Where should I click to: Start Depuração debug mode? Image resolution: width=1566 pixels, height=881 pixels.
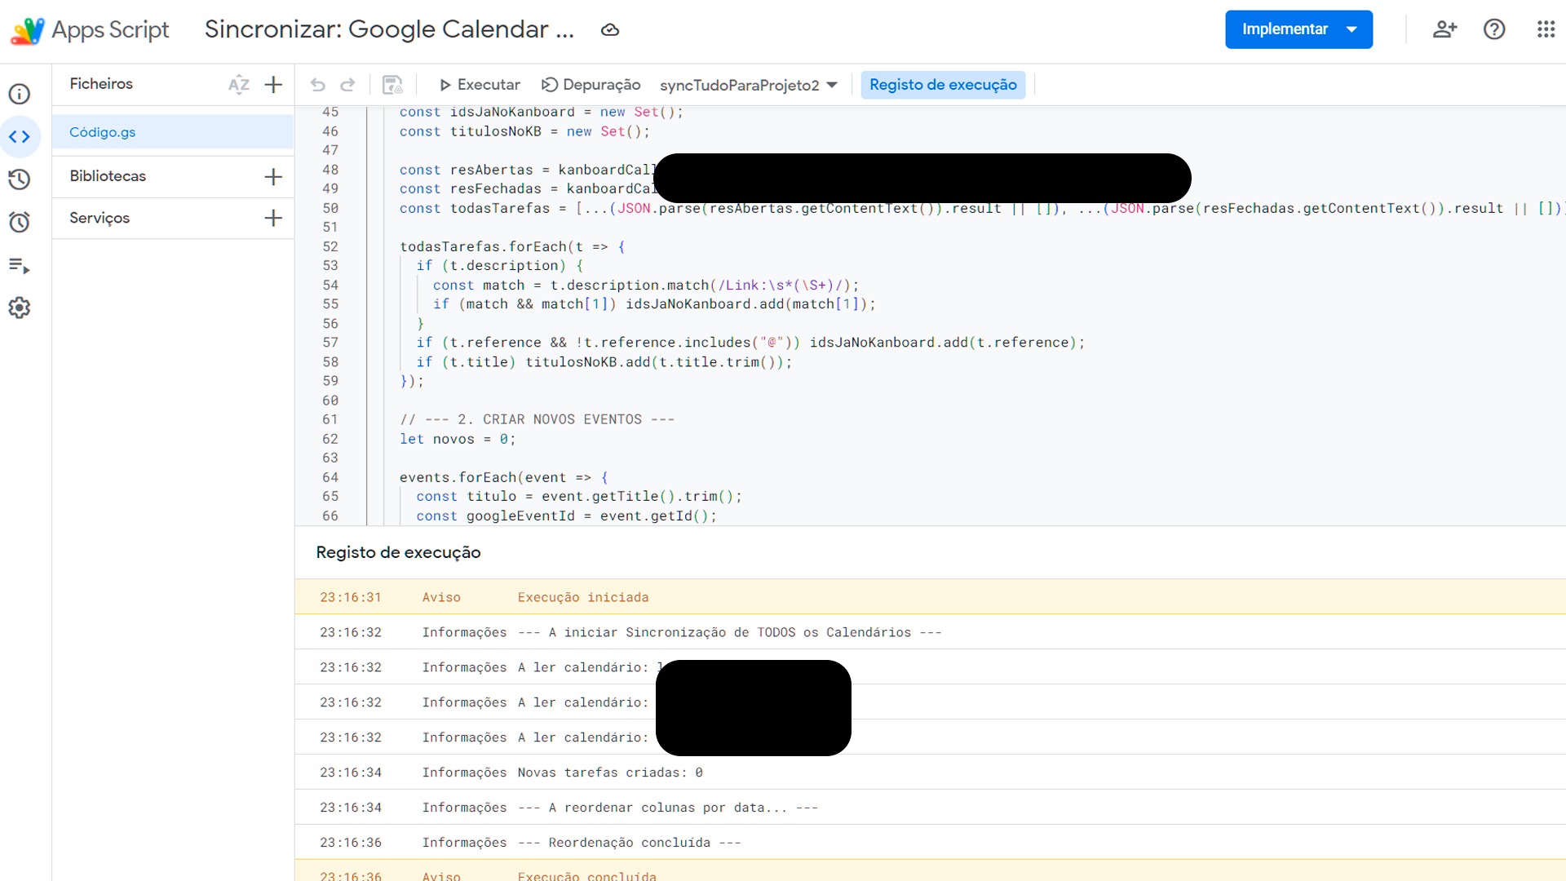591,85
